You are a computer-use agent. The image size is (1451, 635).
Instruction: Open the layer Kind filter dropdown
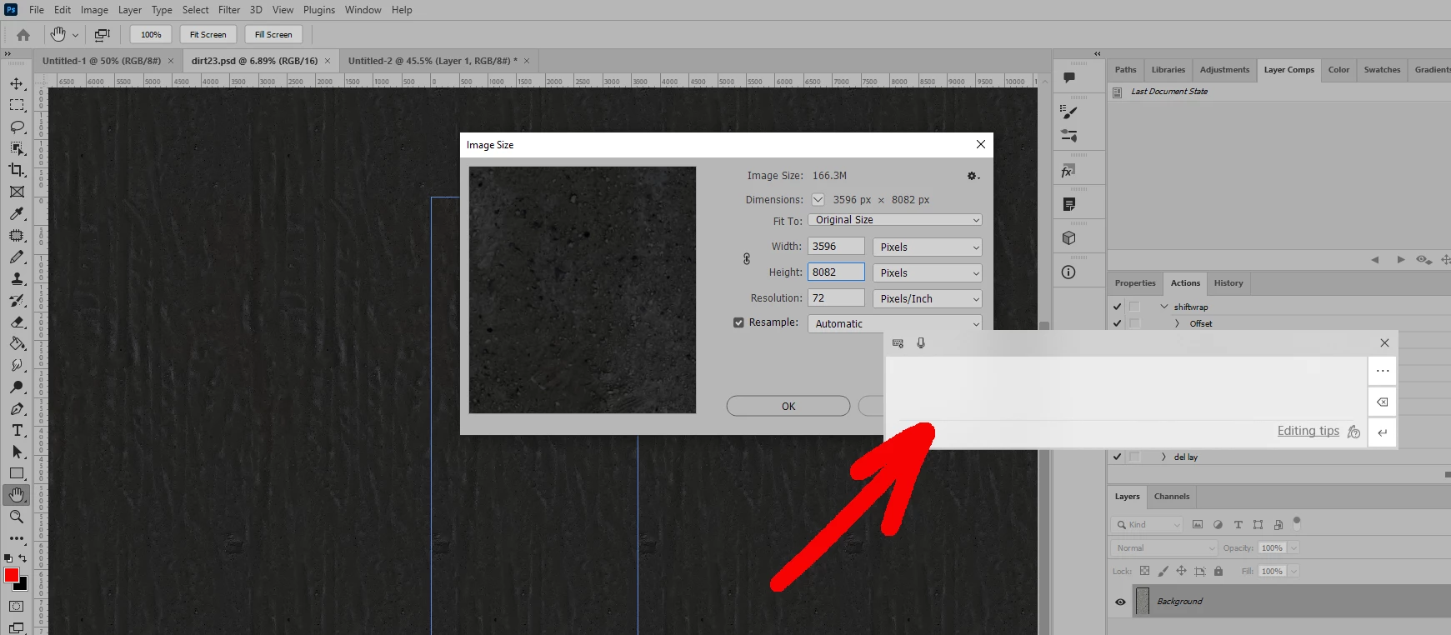click(1147, 525)
